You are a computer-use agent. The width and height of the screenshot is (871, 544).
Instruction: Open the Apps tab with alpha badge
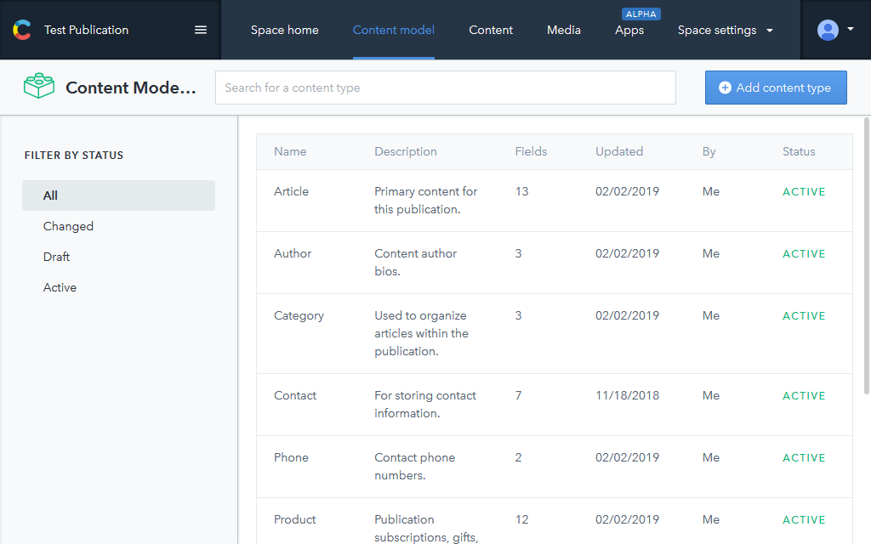pos(629,30)
